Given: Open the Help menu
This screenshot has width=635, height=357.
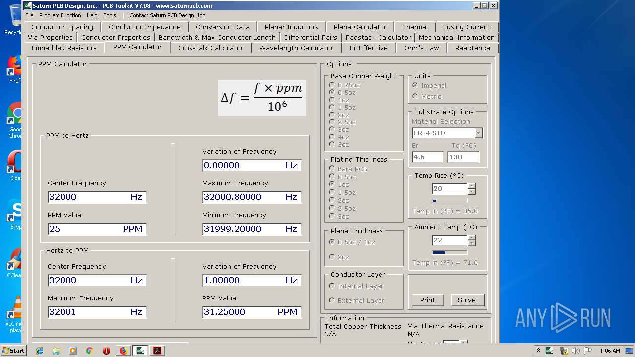Looking at the screenshot, I should 92,15.
